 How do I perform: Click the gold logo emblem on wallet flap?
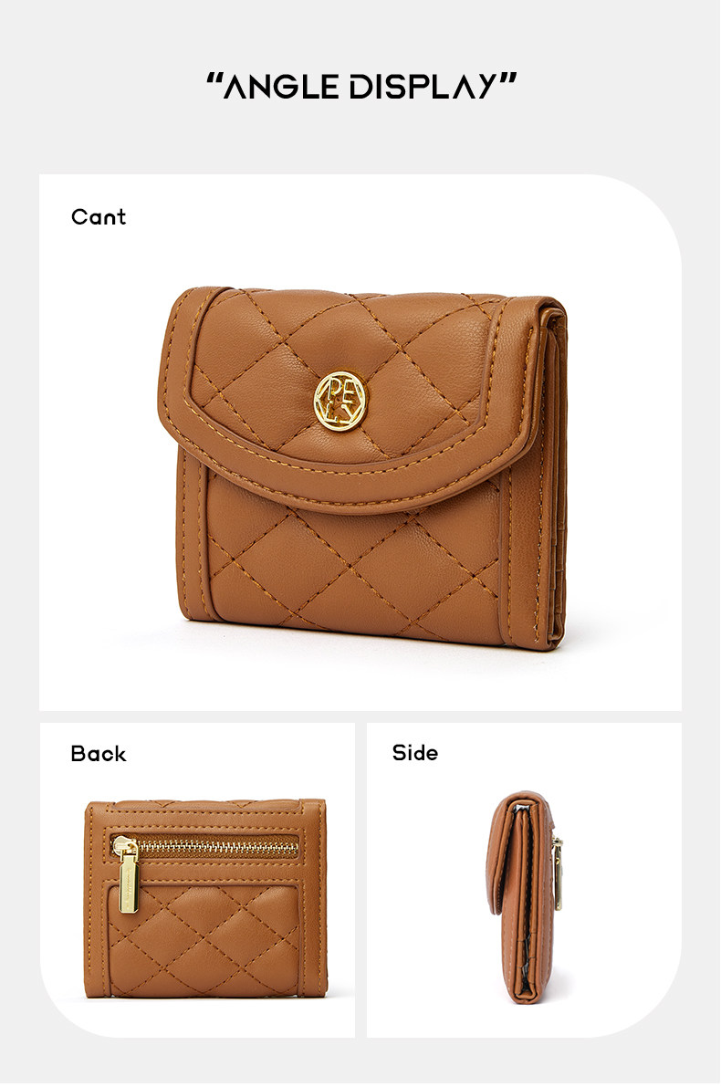[x=340, y=401]
